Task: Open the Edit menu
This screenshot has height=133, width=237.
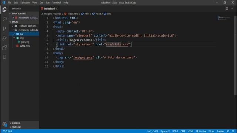Action: point(16,3)
